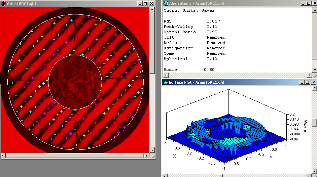The width and height of the screenshot is (317, 177).
Task: Click the Tilt 'Removed' entry
Action: (x=216, y=37)
